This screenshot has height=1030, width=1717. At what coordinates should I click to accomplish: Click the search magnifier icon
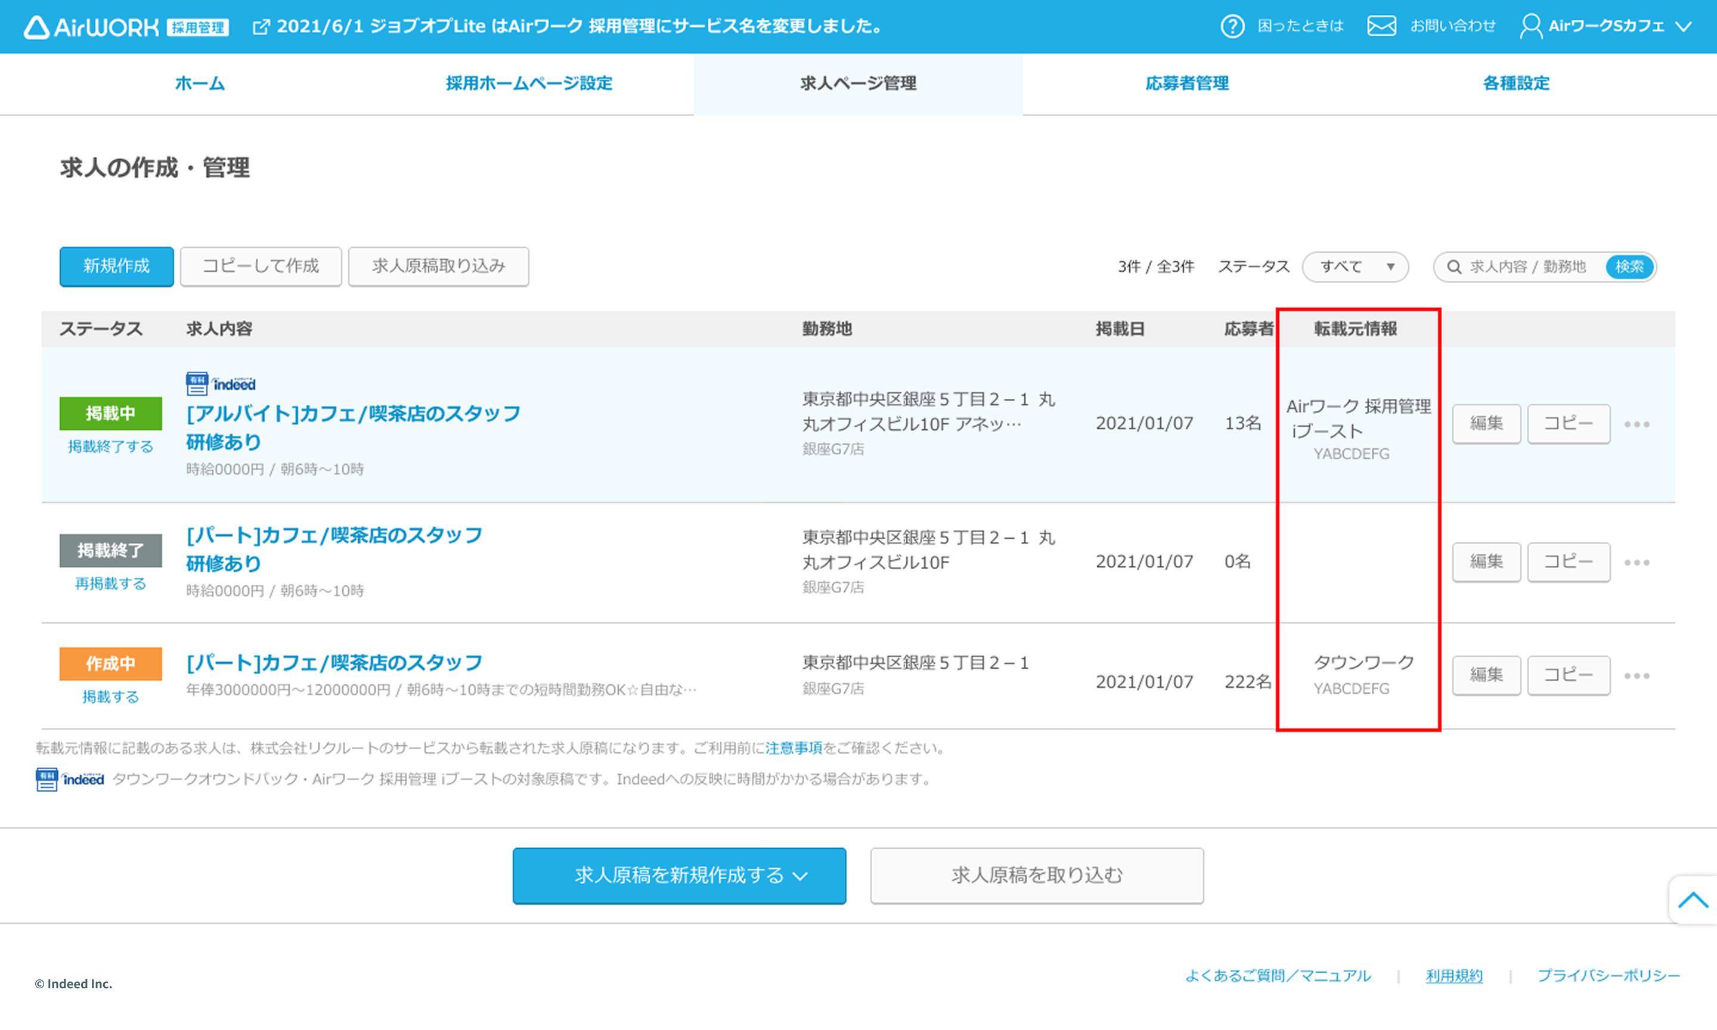point(1454,267)
